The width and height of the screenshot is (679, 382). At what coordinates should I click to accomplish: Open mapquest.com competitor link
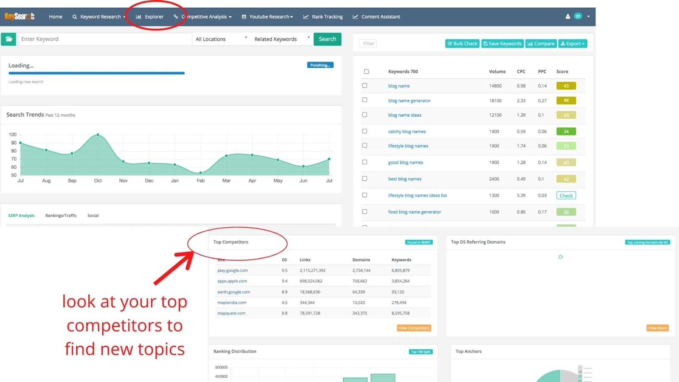pyautogui.click(x=231, y=313)
